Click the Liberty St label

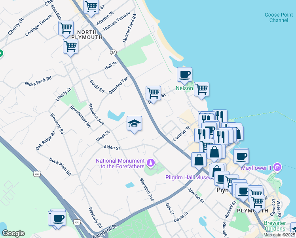(63, 94)
